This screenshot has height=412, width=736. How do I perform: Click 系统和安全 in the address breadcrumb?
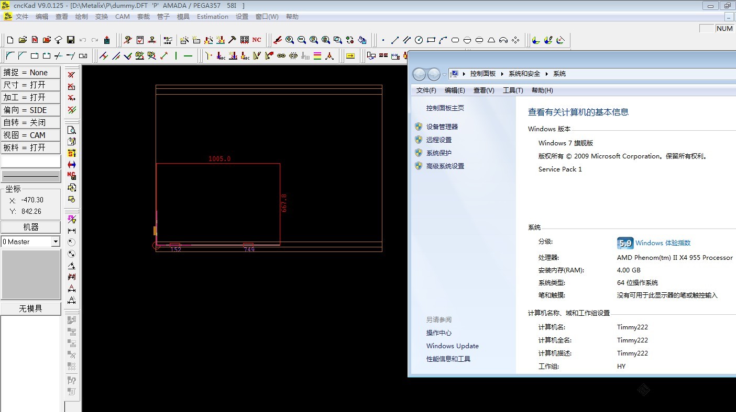524,74
